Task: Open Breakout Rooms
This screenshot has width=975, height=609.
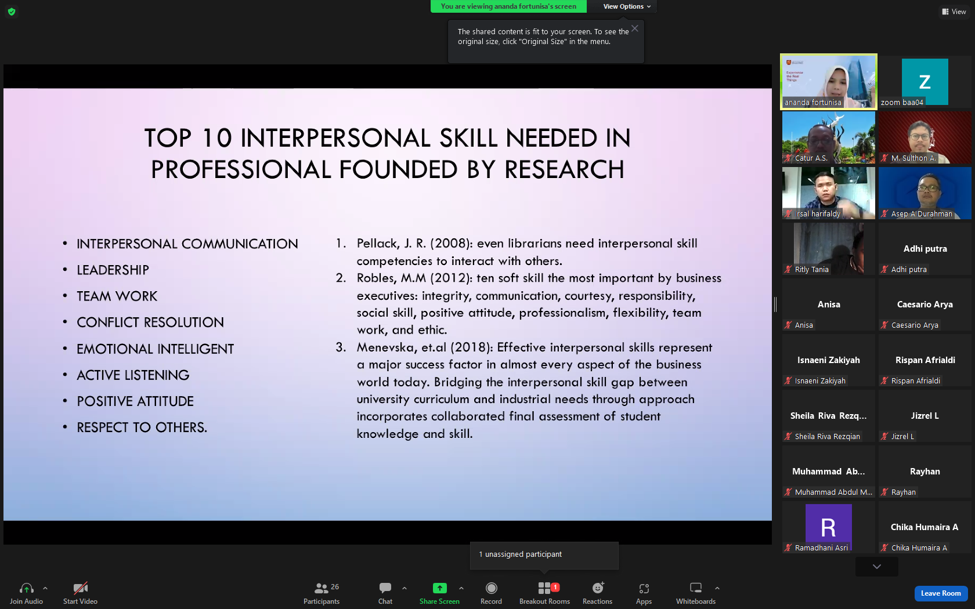Action: tap(544, 593)
